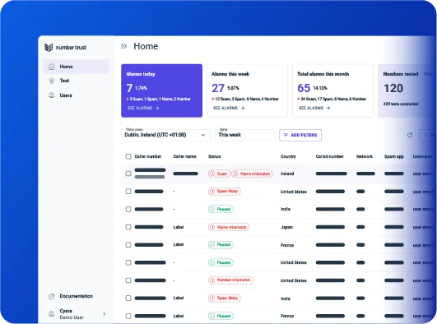
Task: Click the Passed badge in first France row
Action: tap(221, 244)
